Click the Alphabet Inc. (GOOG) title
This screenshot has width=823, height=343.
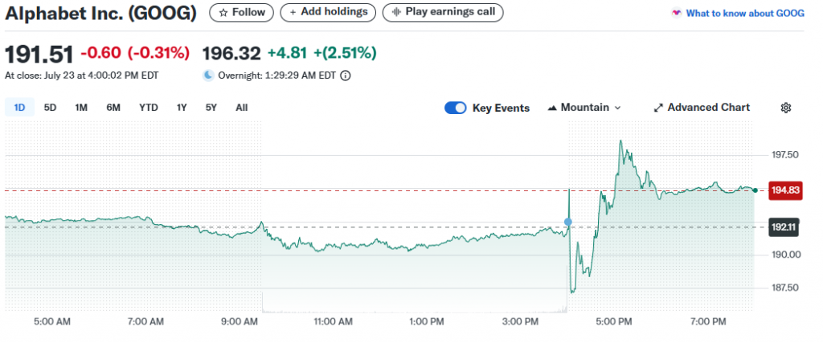[x=100, y=14]
